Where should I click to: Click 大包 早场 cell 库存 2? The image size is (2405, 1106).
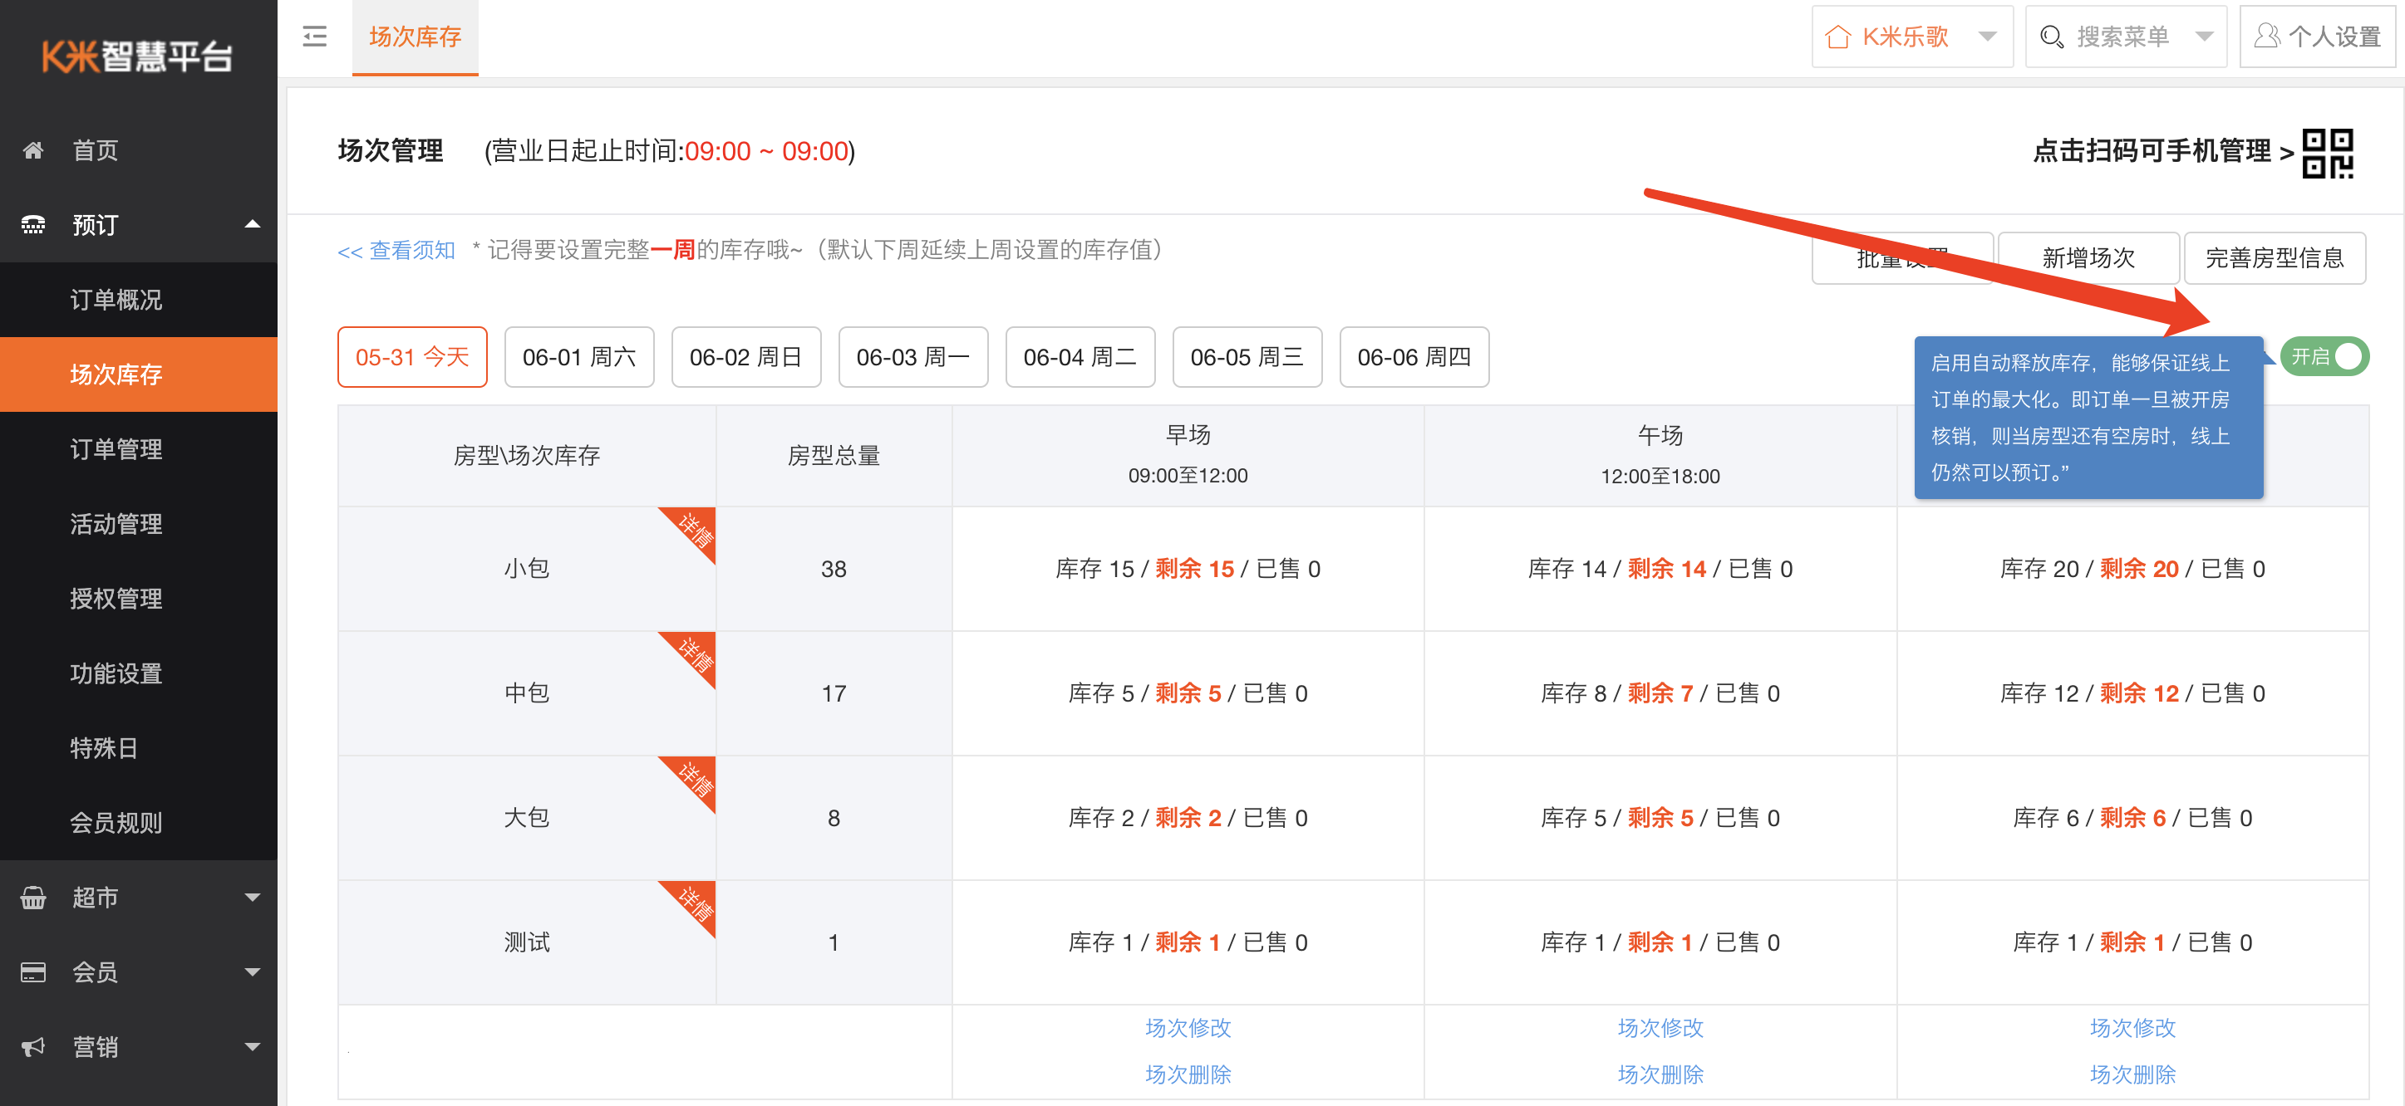click(1188, 818)
